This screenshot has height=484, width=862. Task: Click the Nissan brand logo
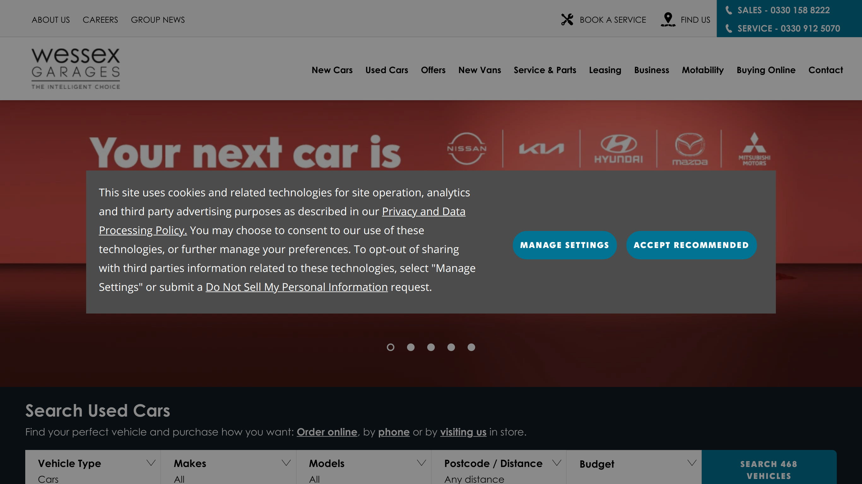(x=467, y=148)
